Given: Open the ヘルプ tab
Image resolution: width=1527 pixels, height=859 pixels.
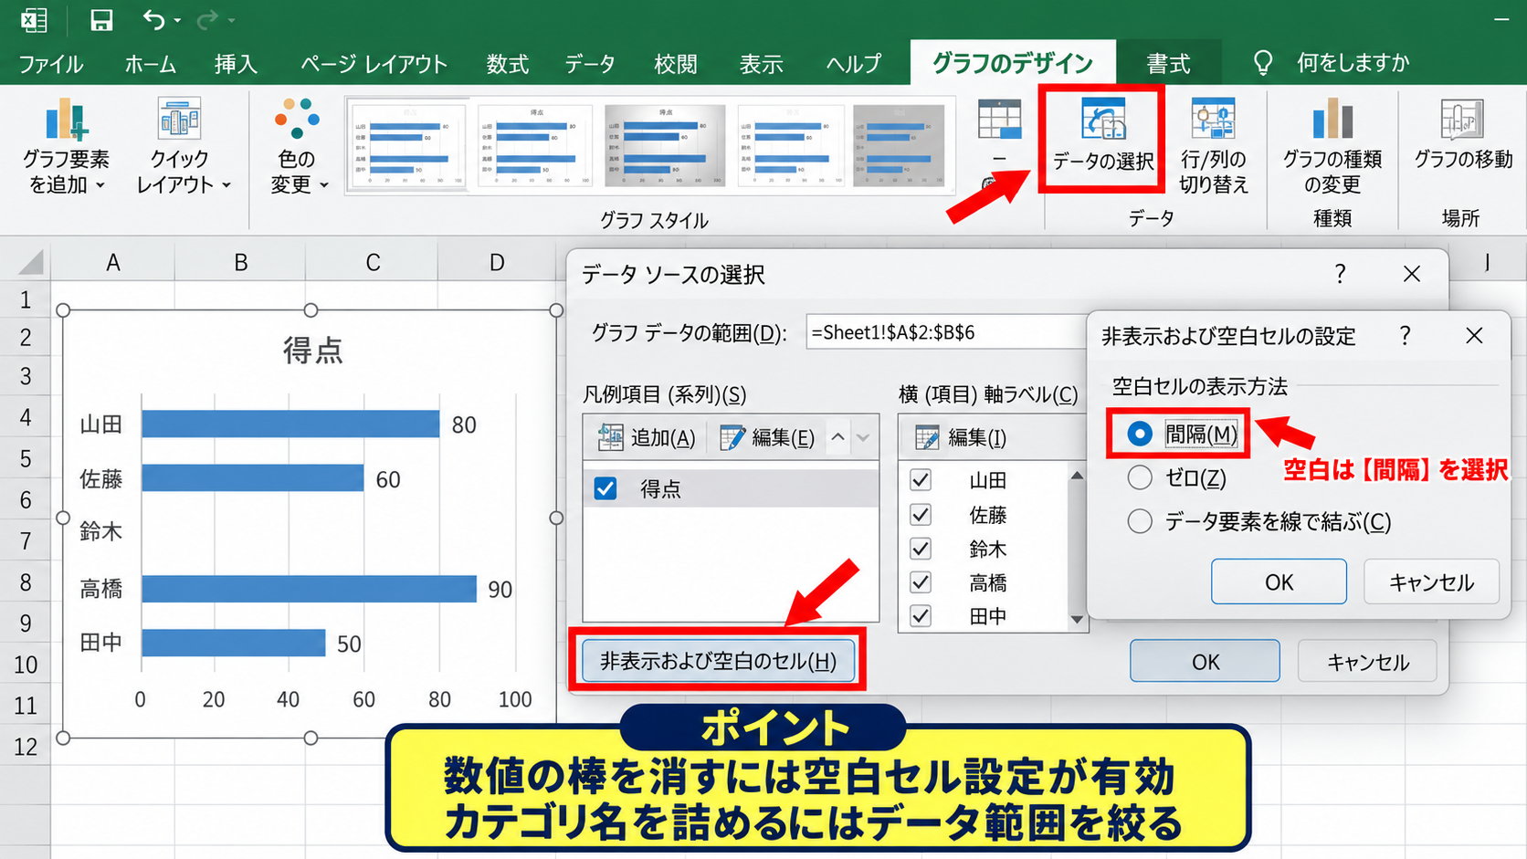Looking at the screenshot, I should [x=853, y=63].
